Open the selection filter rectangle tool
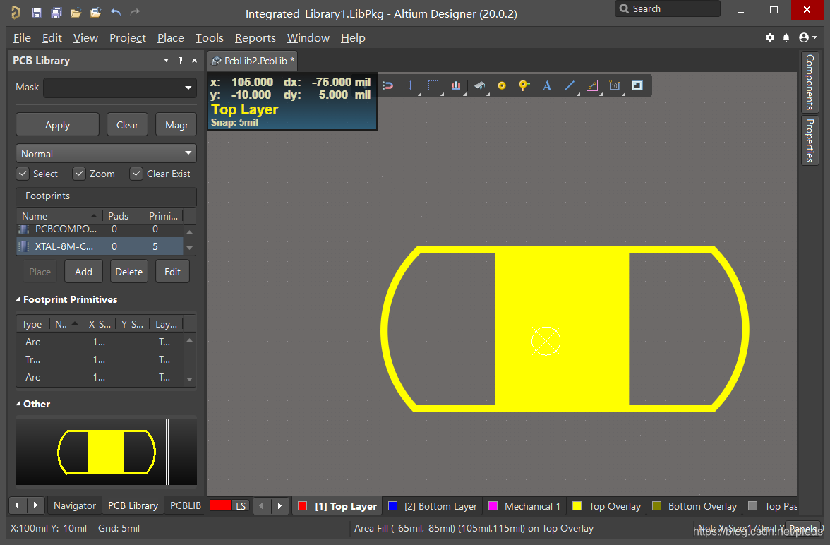 pyautogui.click(x=433, y=85)
